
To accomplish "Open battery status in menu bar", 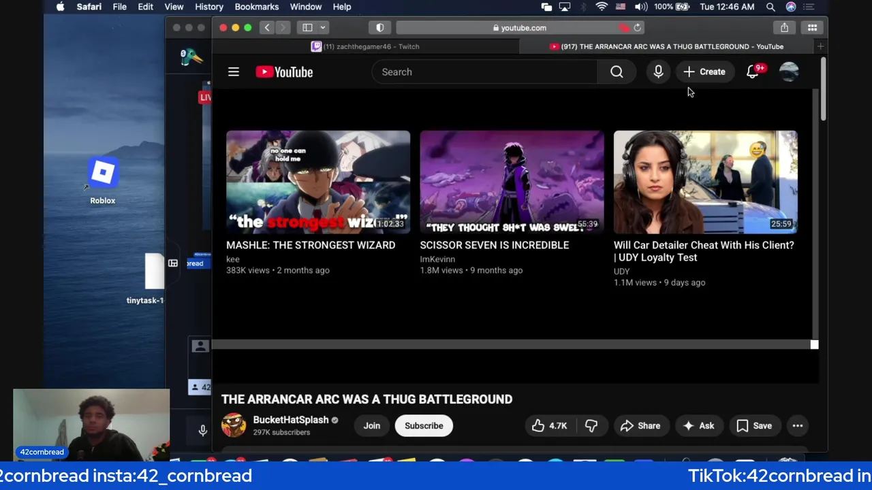I will click(x=682, y=7).
